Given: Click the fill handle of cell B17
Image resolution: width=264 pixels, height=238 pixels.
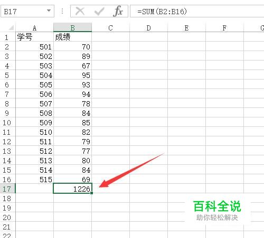Looking at the screenshot, I should (x=91, y=193).
